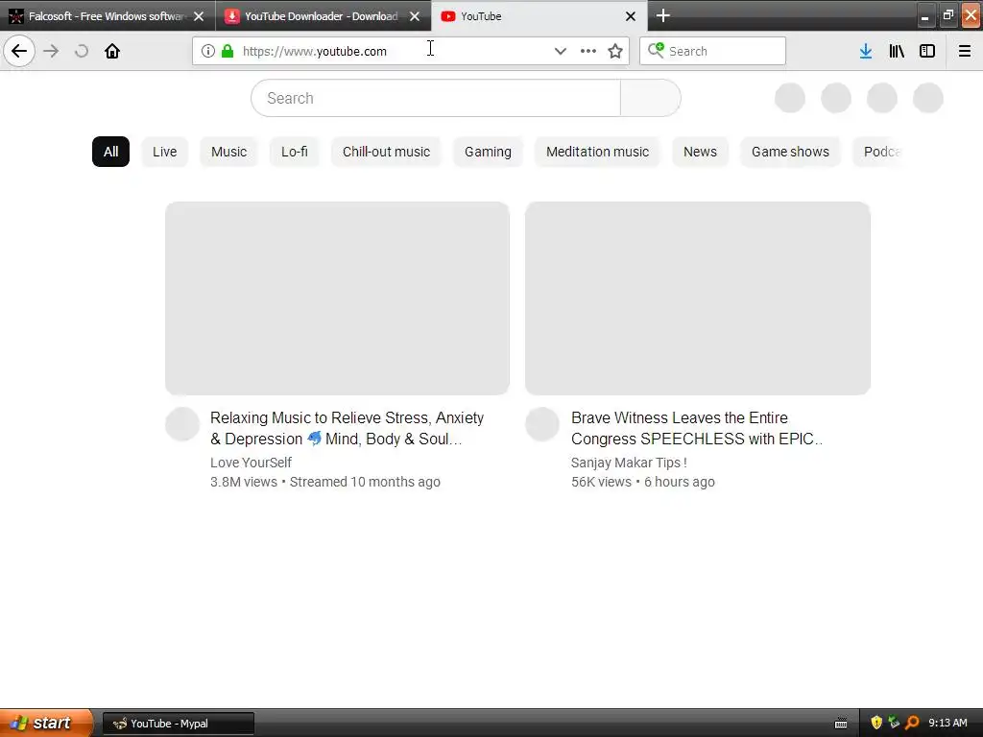The height and width of the screenshot is (737, 983).
Task: Click 3.8M views Streamed 10 months ago
Action: coord(325,482)
